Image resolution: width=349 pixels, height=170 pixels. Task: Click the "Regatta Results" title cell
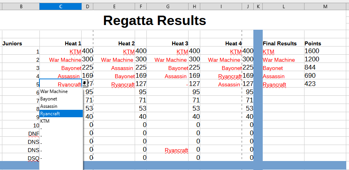tap(154, 20)
